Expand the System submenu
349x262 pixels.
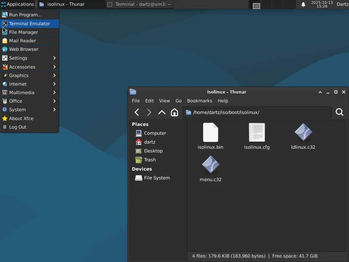(29, 110)
